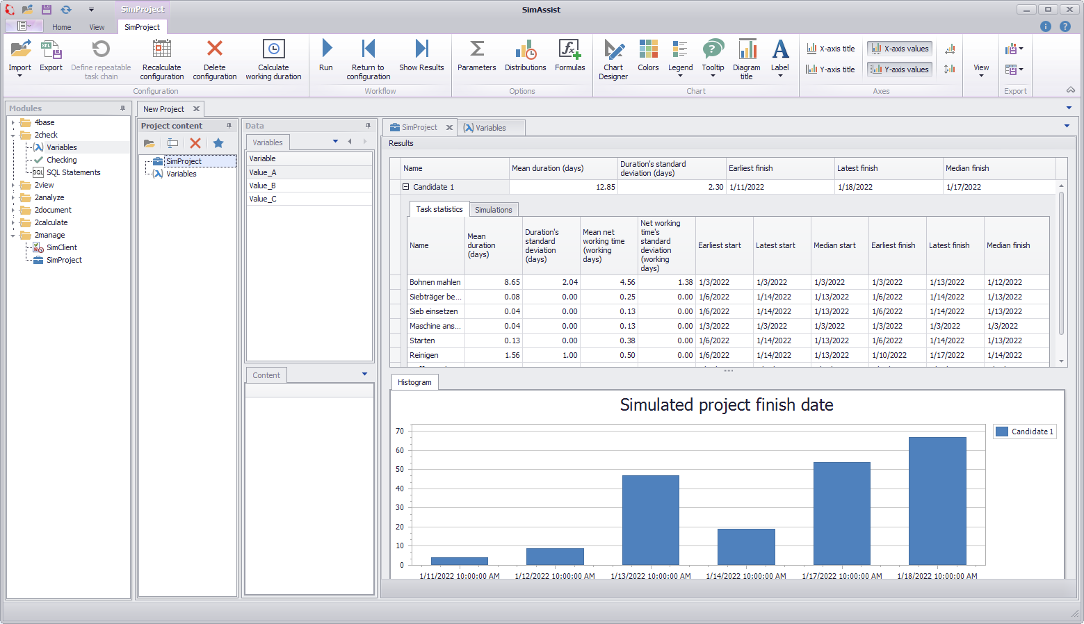1084x624 pixels.
Task: Select the Parameters sigma icon
Action: click(476, 59)
